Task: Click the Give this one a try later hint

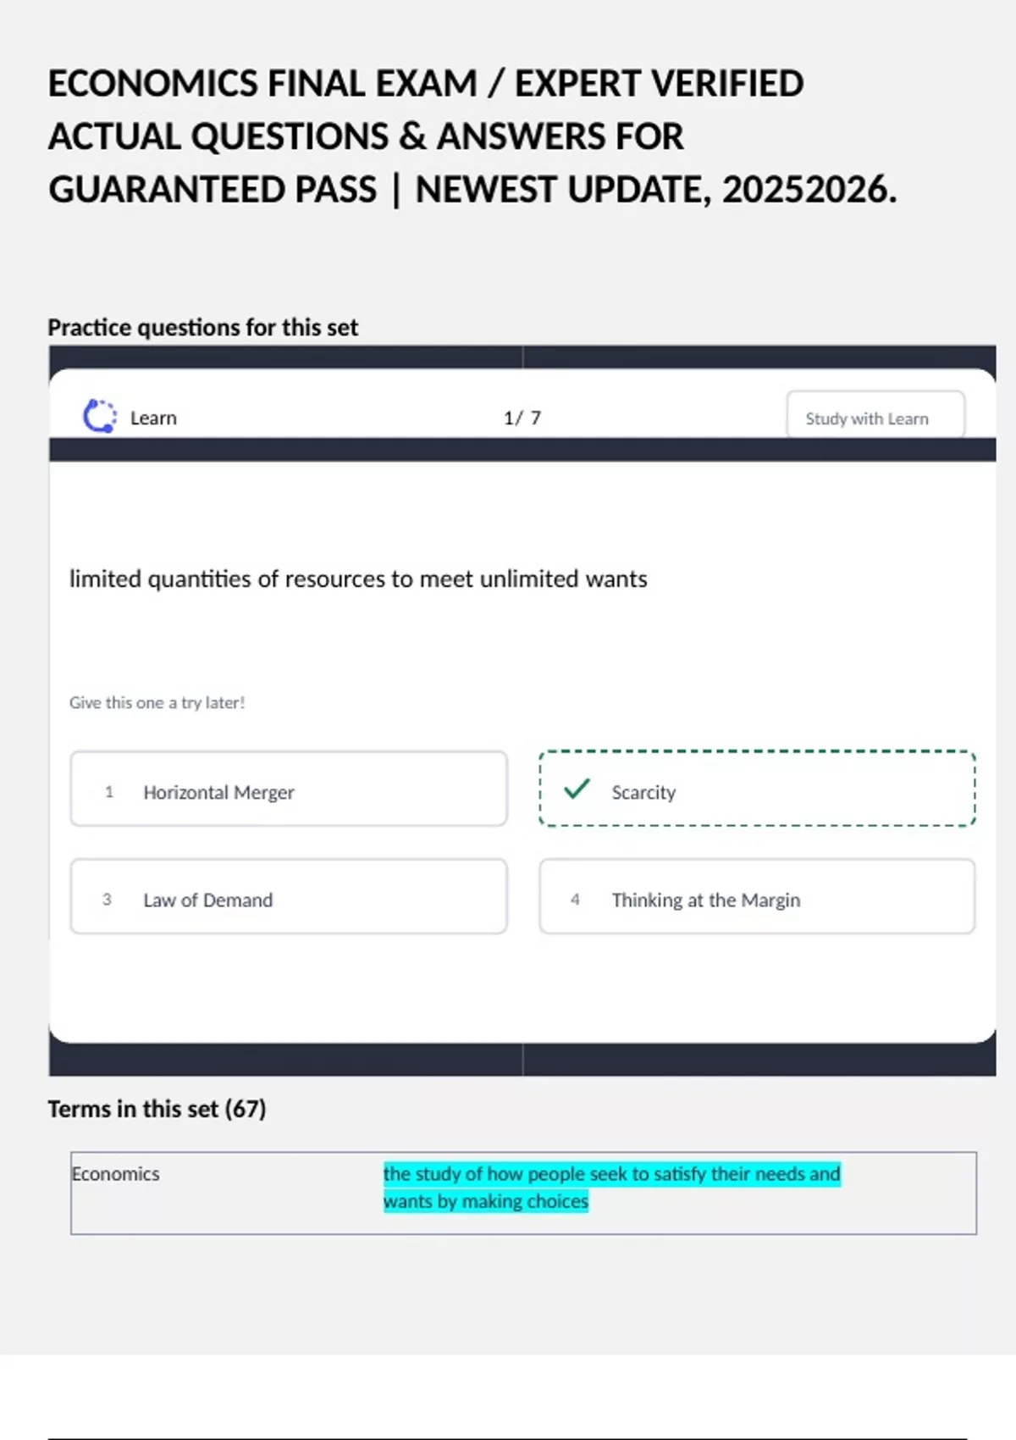Action: point(157,703)
